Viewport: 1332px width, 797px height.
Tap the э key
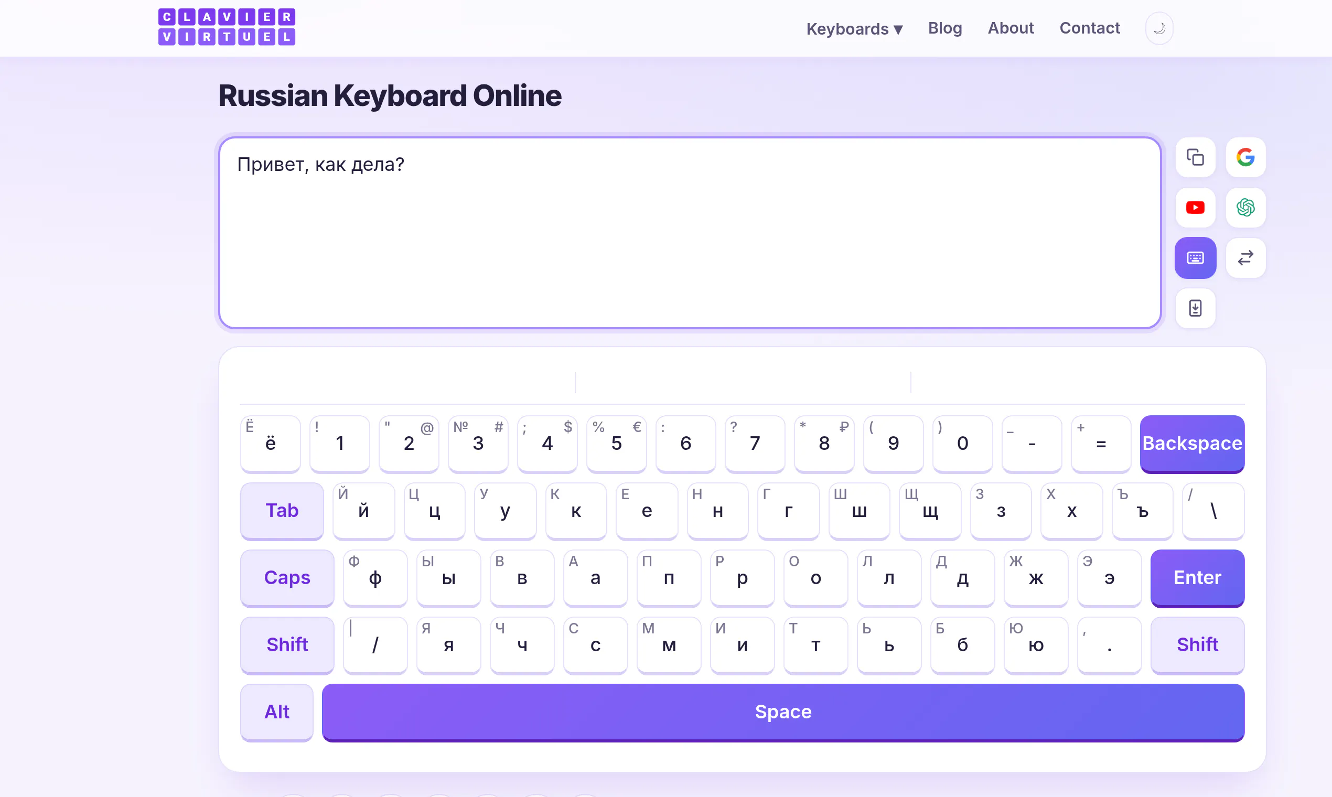point(1109,578)
